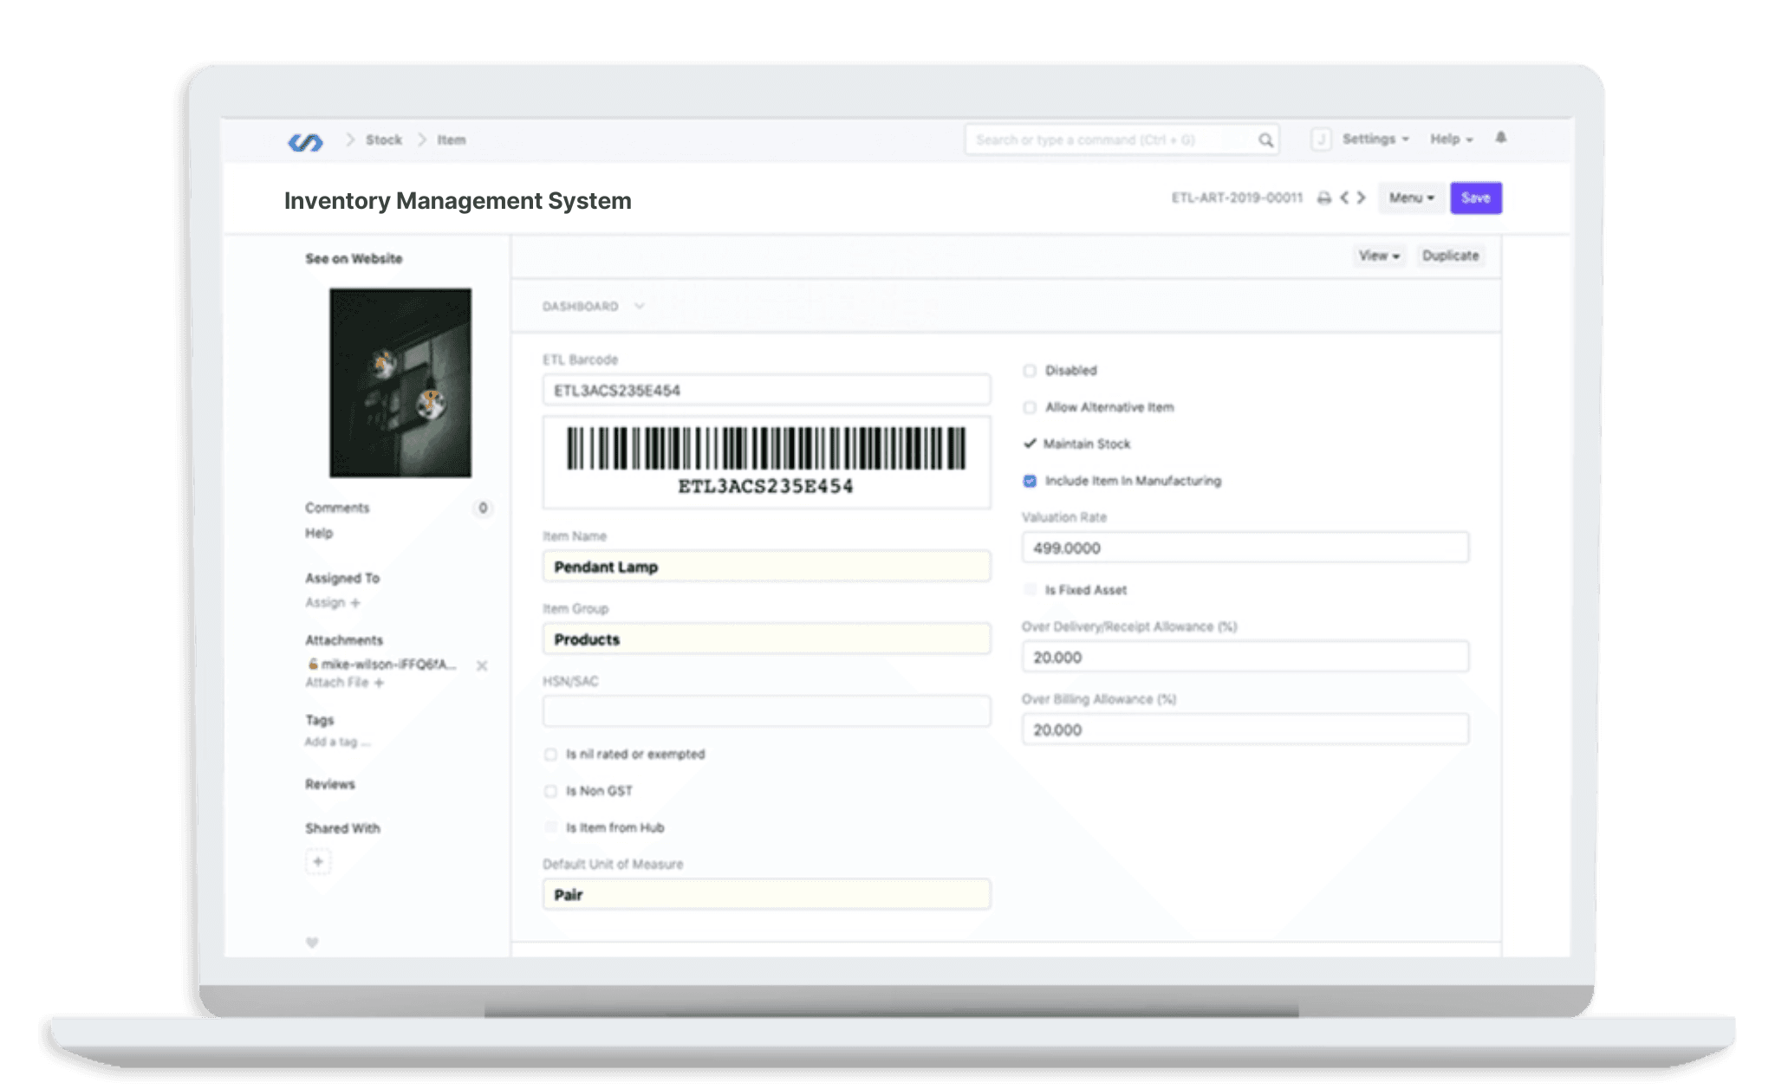Expand the Dashboard section chevron
Viewport: 1775px width, 1089px height.
click(640, 306)
